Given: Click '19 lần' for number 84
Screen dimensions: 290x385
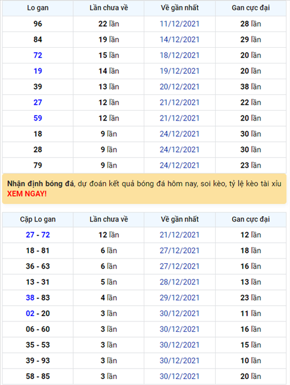Looking at the screenshot, I should (109, 39).
